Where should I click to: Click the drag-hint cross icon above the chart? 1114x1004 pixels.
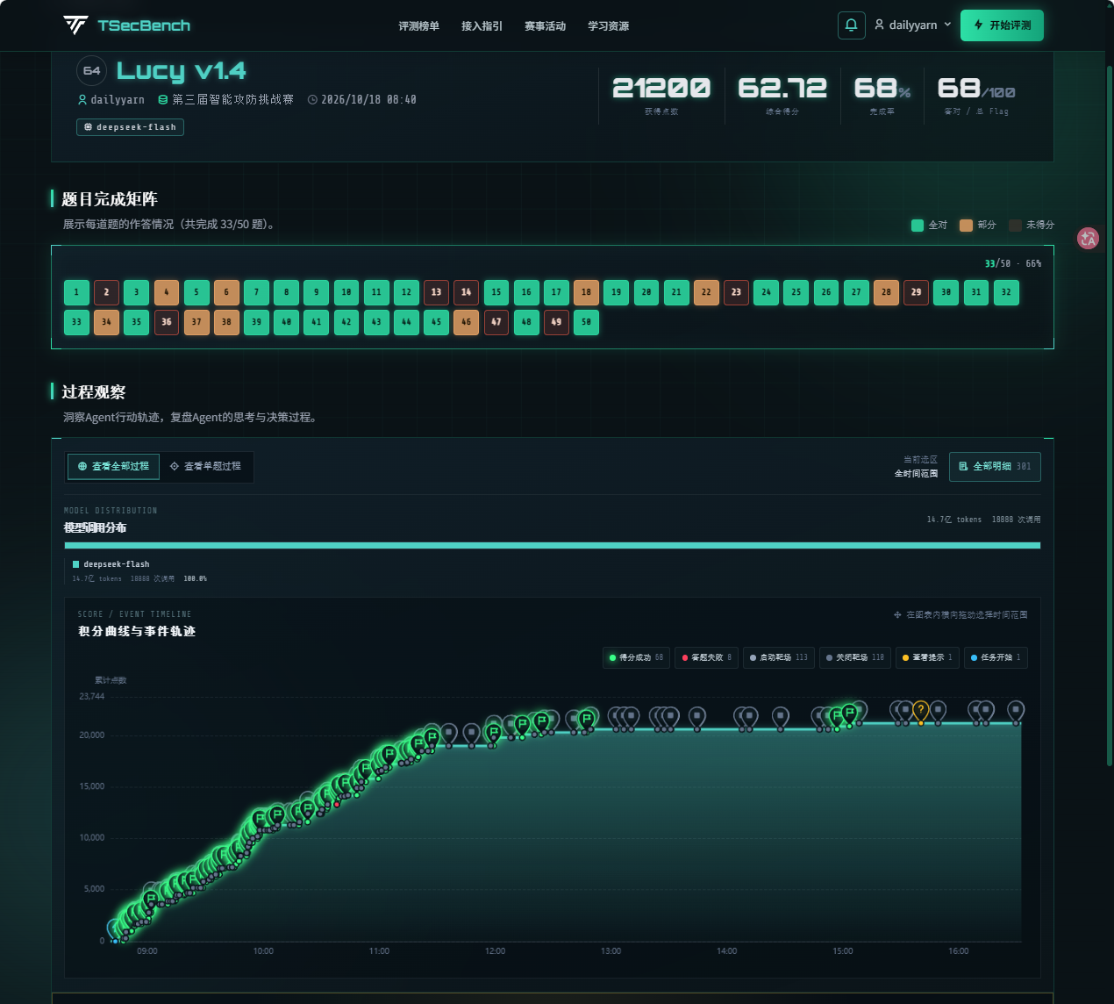coord(897,614)
